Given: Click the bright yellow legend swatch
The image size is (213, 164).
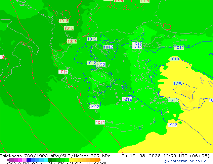Looking at the screenshot, I should pos(71,160).
